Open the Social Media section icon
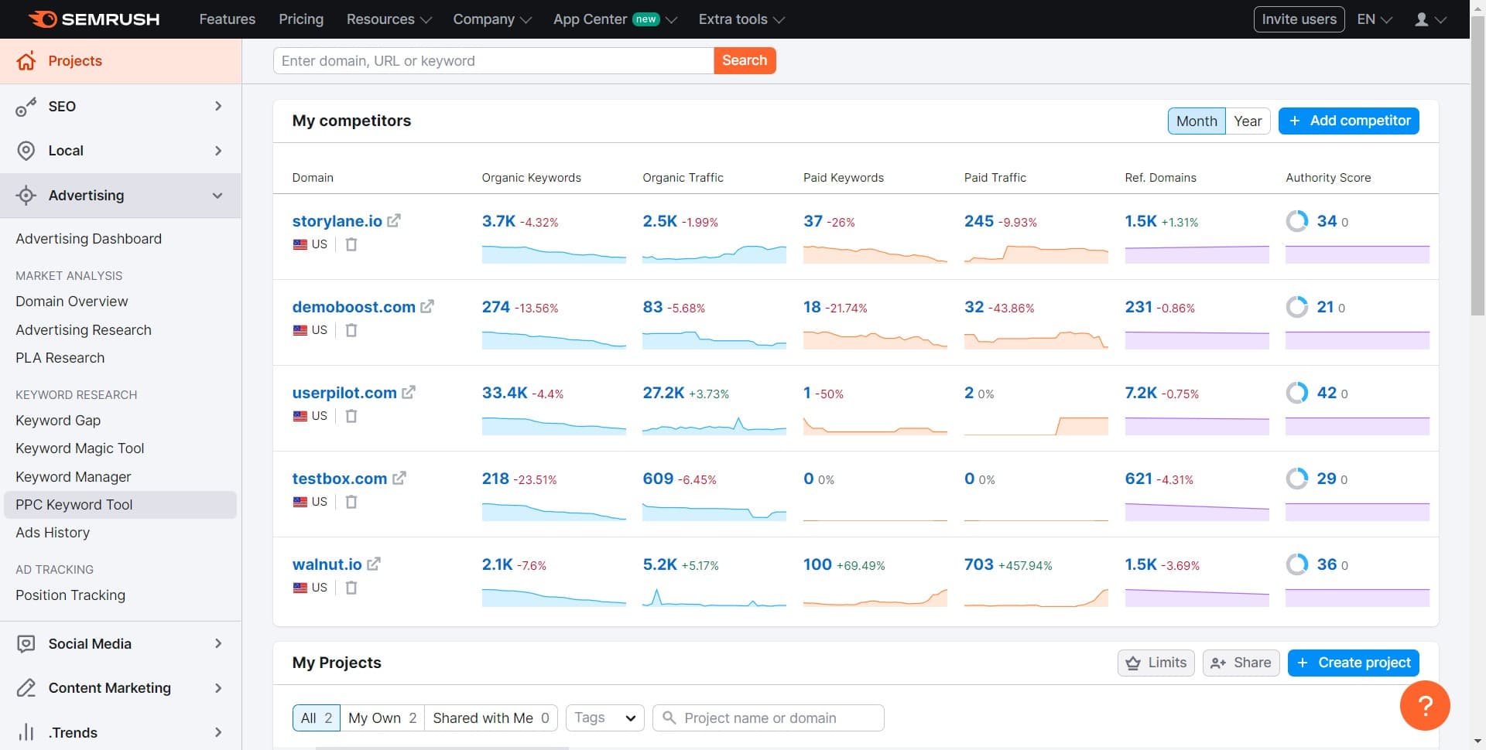This screenshot has width=1486, height=750. point(26,643)
